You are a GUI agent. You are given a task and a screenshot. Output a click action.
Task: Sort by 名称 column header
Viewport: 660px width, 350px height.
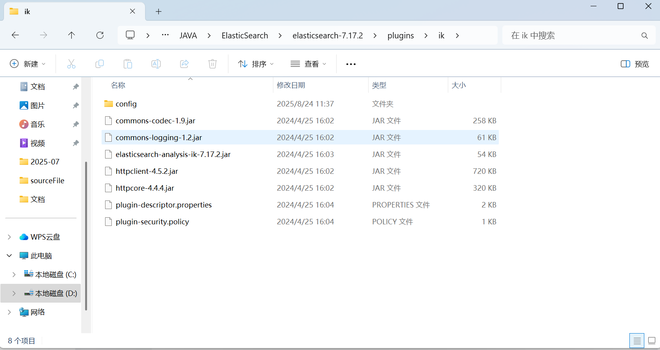(118, 85)
